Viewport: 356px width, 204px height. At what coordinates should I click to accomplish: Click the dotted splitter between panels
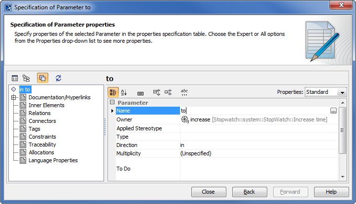click(105, 127)
